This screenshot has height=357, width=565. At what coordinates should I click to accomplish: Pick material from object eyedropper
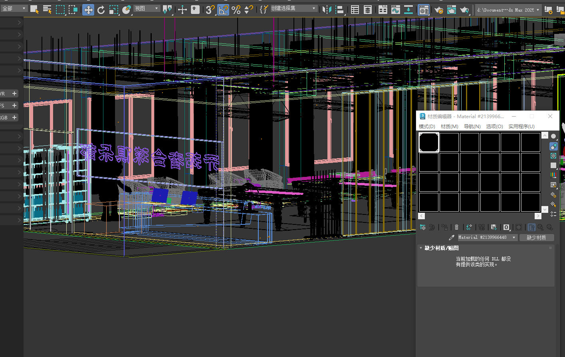[452, 237]
